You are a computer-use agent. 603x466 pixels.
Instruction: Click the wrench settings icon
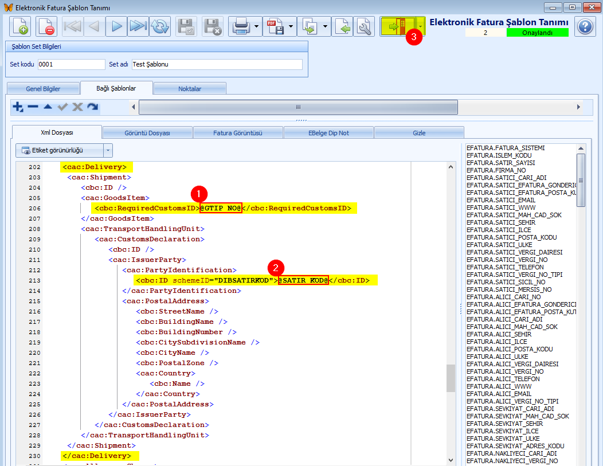[364, 26]
